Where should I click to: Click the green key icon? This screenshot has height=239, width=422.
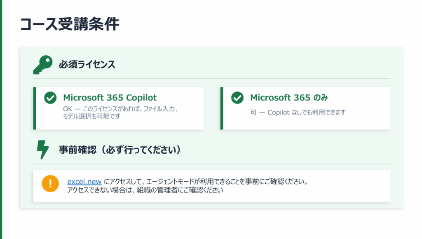42,65
